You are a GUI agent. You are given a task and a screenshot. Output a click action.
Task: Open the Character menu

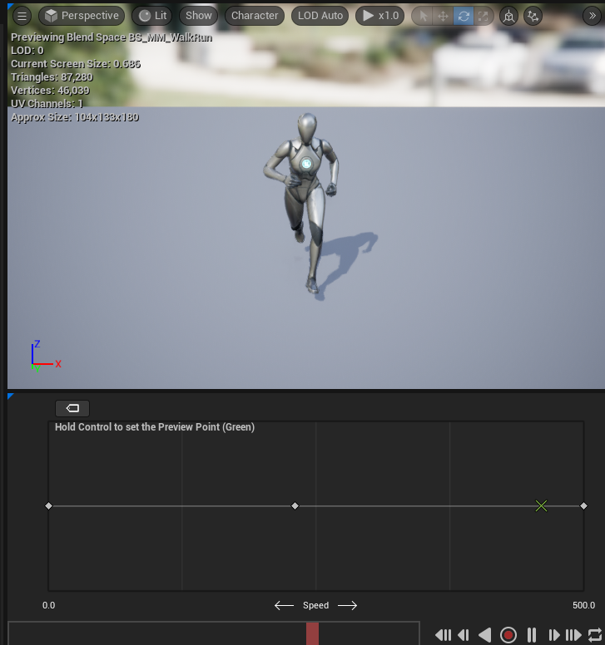(x=255, y=16)
